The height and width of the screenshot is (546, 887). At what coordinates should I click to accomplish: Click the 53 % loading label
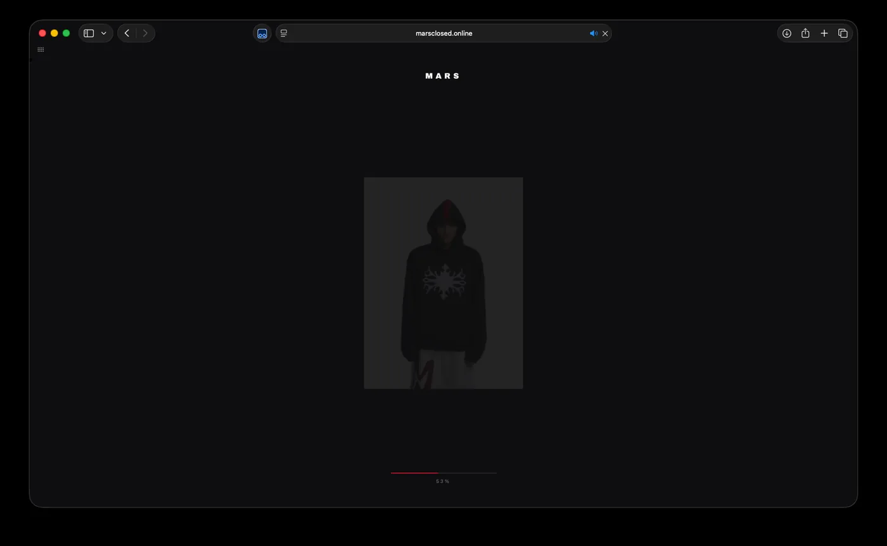point(442,481)
